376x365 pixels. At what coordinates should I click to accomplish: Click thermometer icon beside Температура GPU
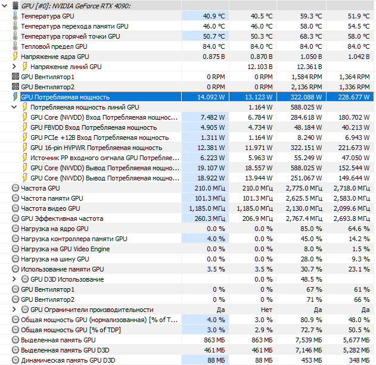(x=15, y=16)
